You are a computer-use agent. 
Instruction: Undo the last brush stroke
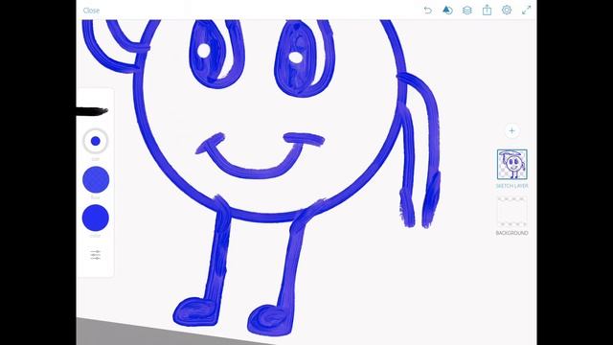click(x=428, y=11)
